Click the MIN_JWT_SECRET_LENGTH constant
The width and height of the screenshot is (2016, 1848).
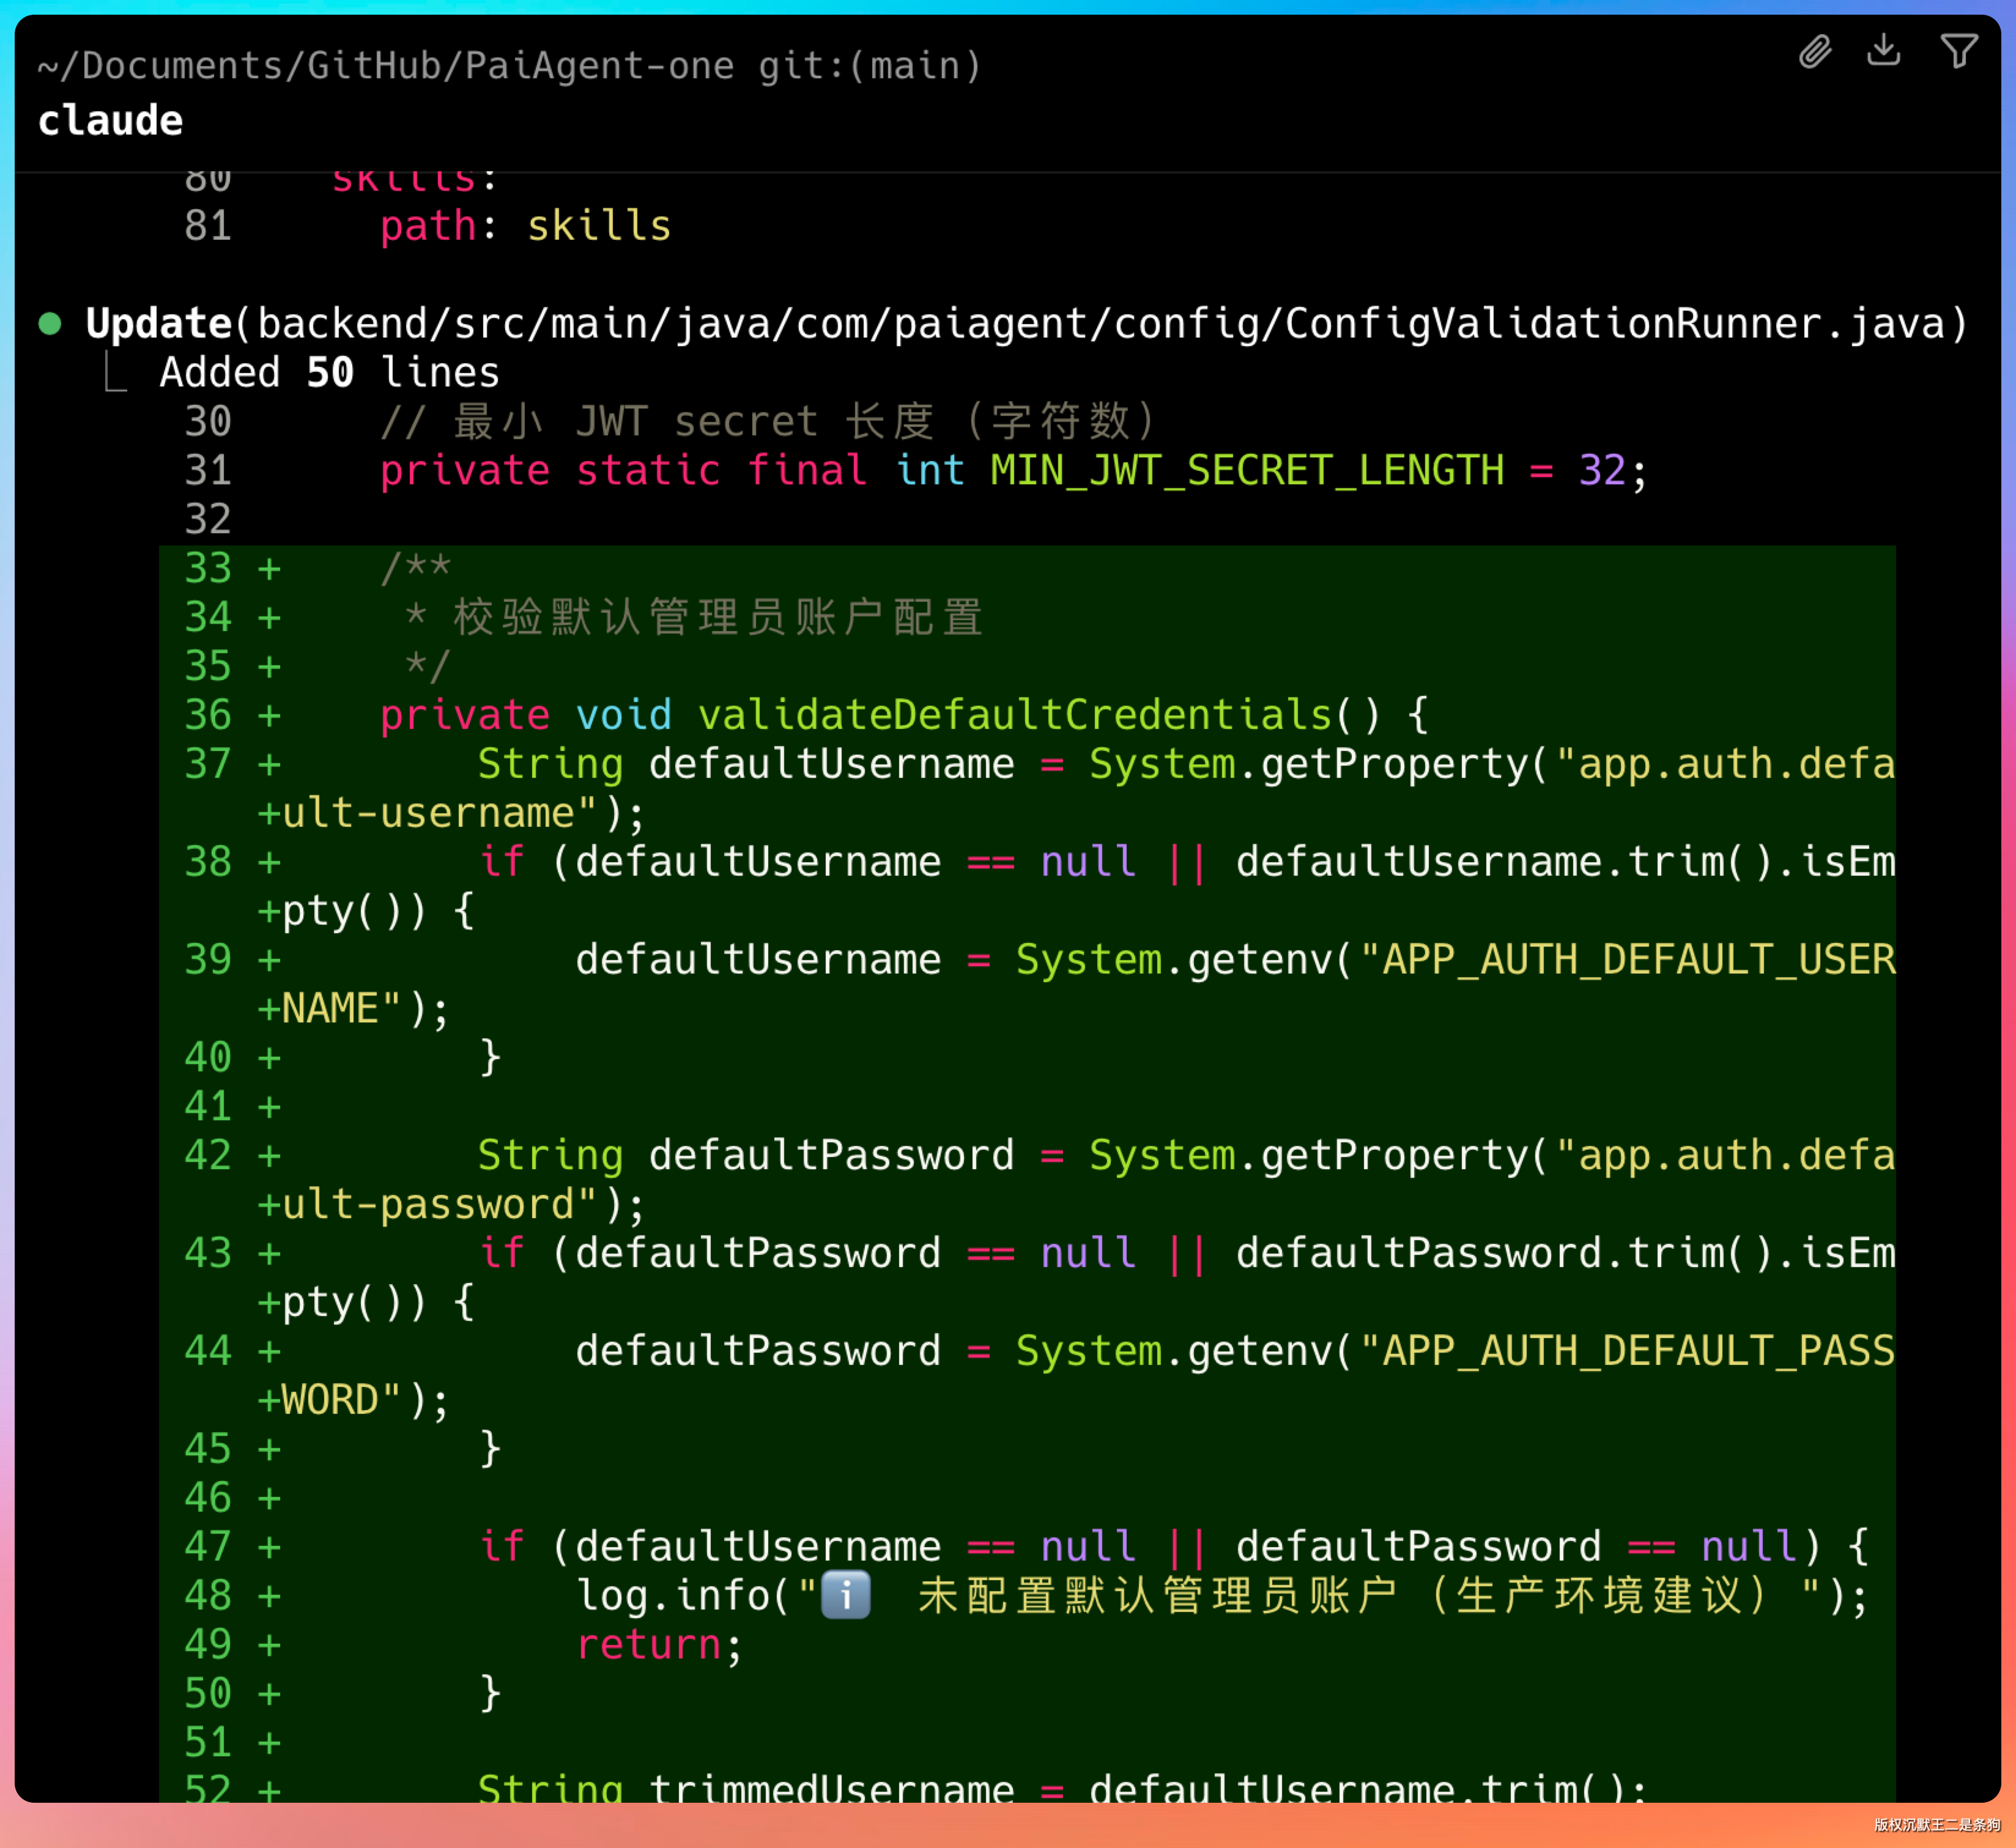1247,471
